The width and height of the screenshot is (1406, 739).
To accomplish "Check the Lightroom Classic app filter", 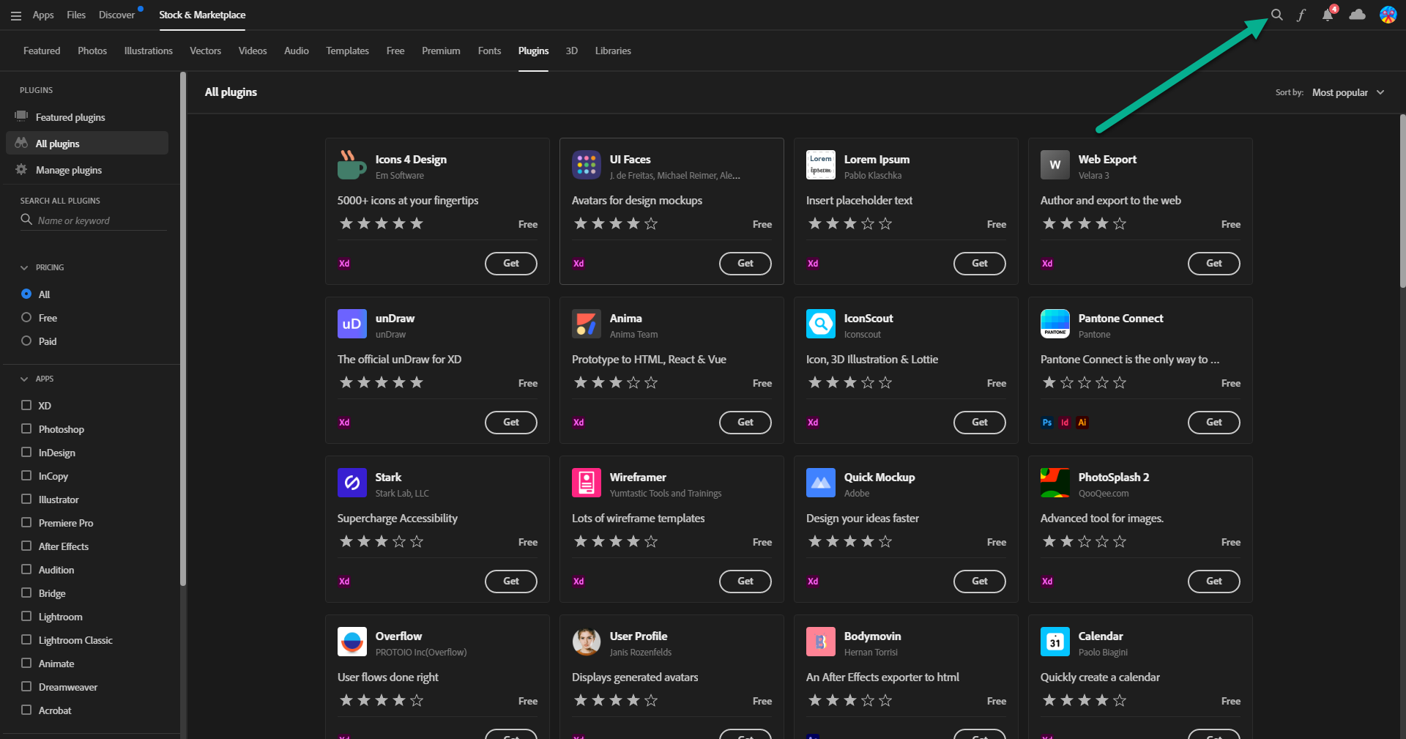I will coord(26,639).
